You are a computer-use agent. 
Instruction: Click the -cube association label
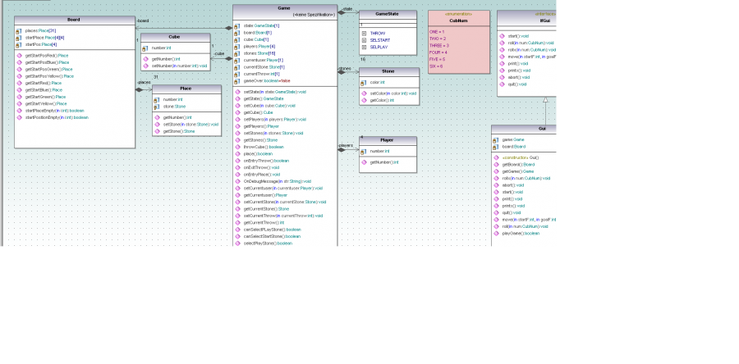tap(218, 53)
